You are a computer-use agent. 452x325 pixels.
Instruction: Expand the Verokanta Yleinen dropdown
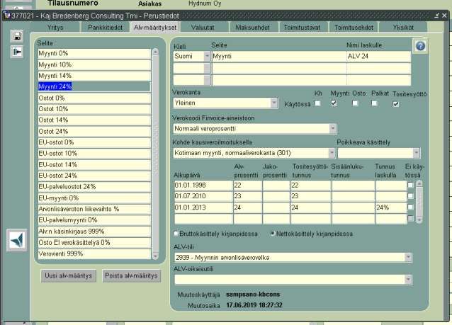coord(274,103)
